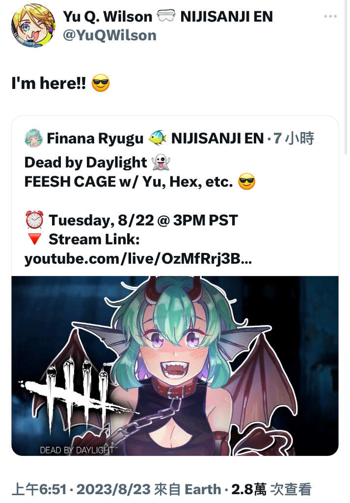Click the ghost emoji after Dead by Daylight
This screenshot has height=503, width=350.
[x=161, y=162]
